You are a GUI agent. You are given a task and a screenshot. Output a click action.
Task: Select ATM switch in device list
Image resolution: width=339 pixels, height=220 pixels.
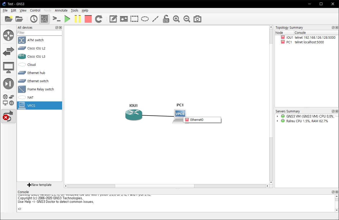tap(39, 40)
